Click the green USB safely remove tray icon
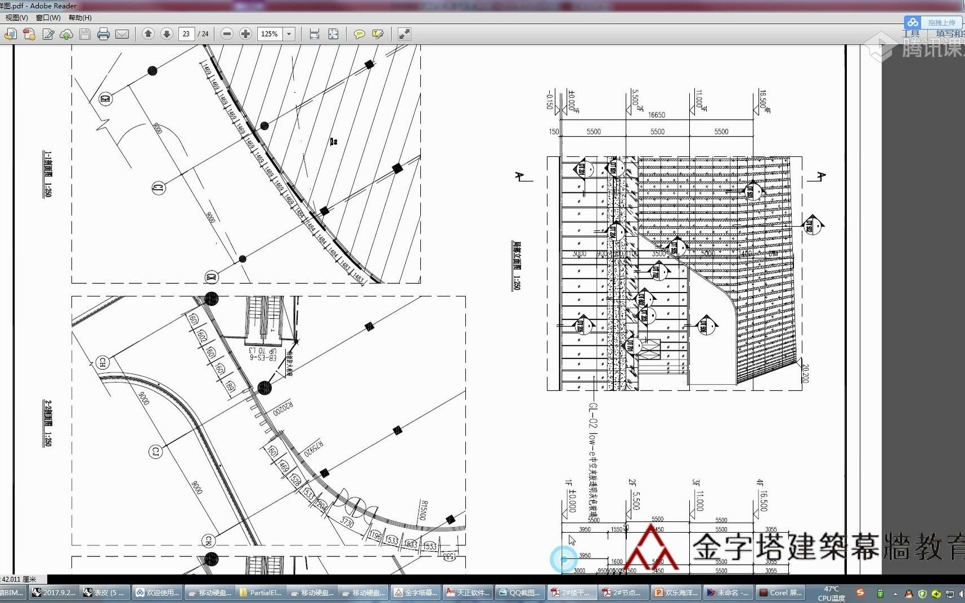The width and height of the screenshot is (965, 603). pos(880,593)
